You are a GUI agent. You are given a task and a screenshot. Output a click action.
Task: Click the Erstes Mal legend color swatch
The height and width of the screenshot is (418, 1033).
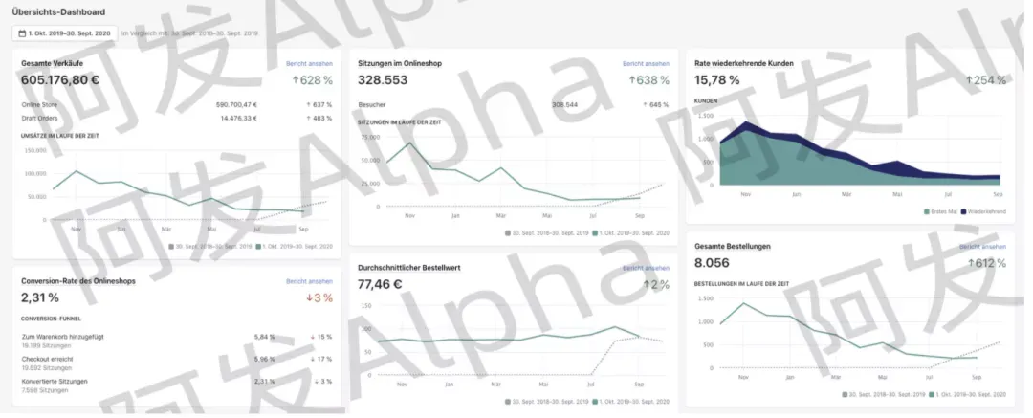click(927, 211)
